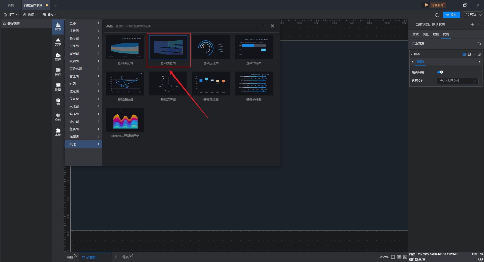484x262 pixels.
Task: Click the 定制服务 button
Action: click(435, 5)
